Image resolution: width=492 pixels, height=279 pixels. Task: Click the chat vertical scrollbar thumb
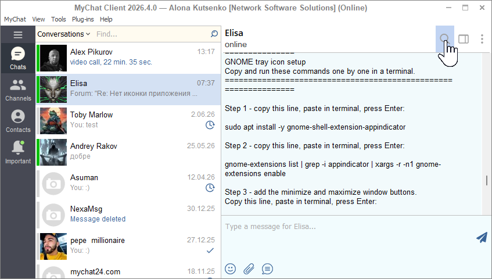487,180
